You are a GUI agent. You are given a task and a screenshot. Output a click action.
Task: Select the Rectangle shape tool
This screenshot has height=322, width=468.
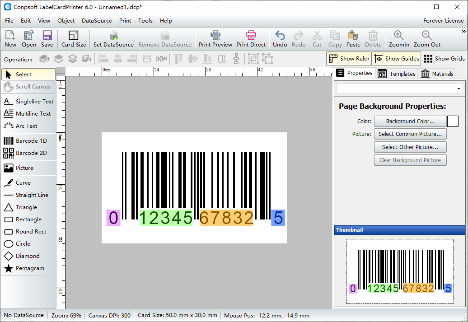point(28,219)
